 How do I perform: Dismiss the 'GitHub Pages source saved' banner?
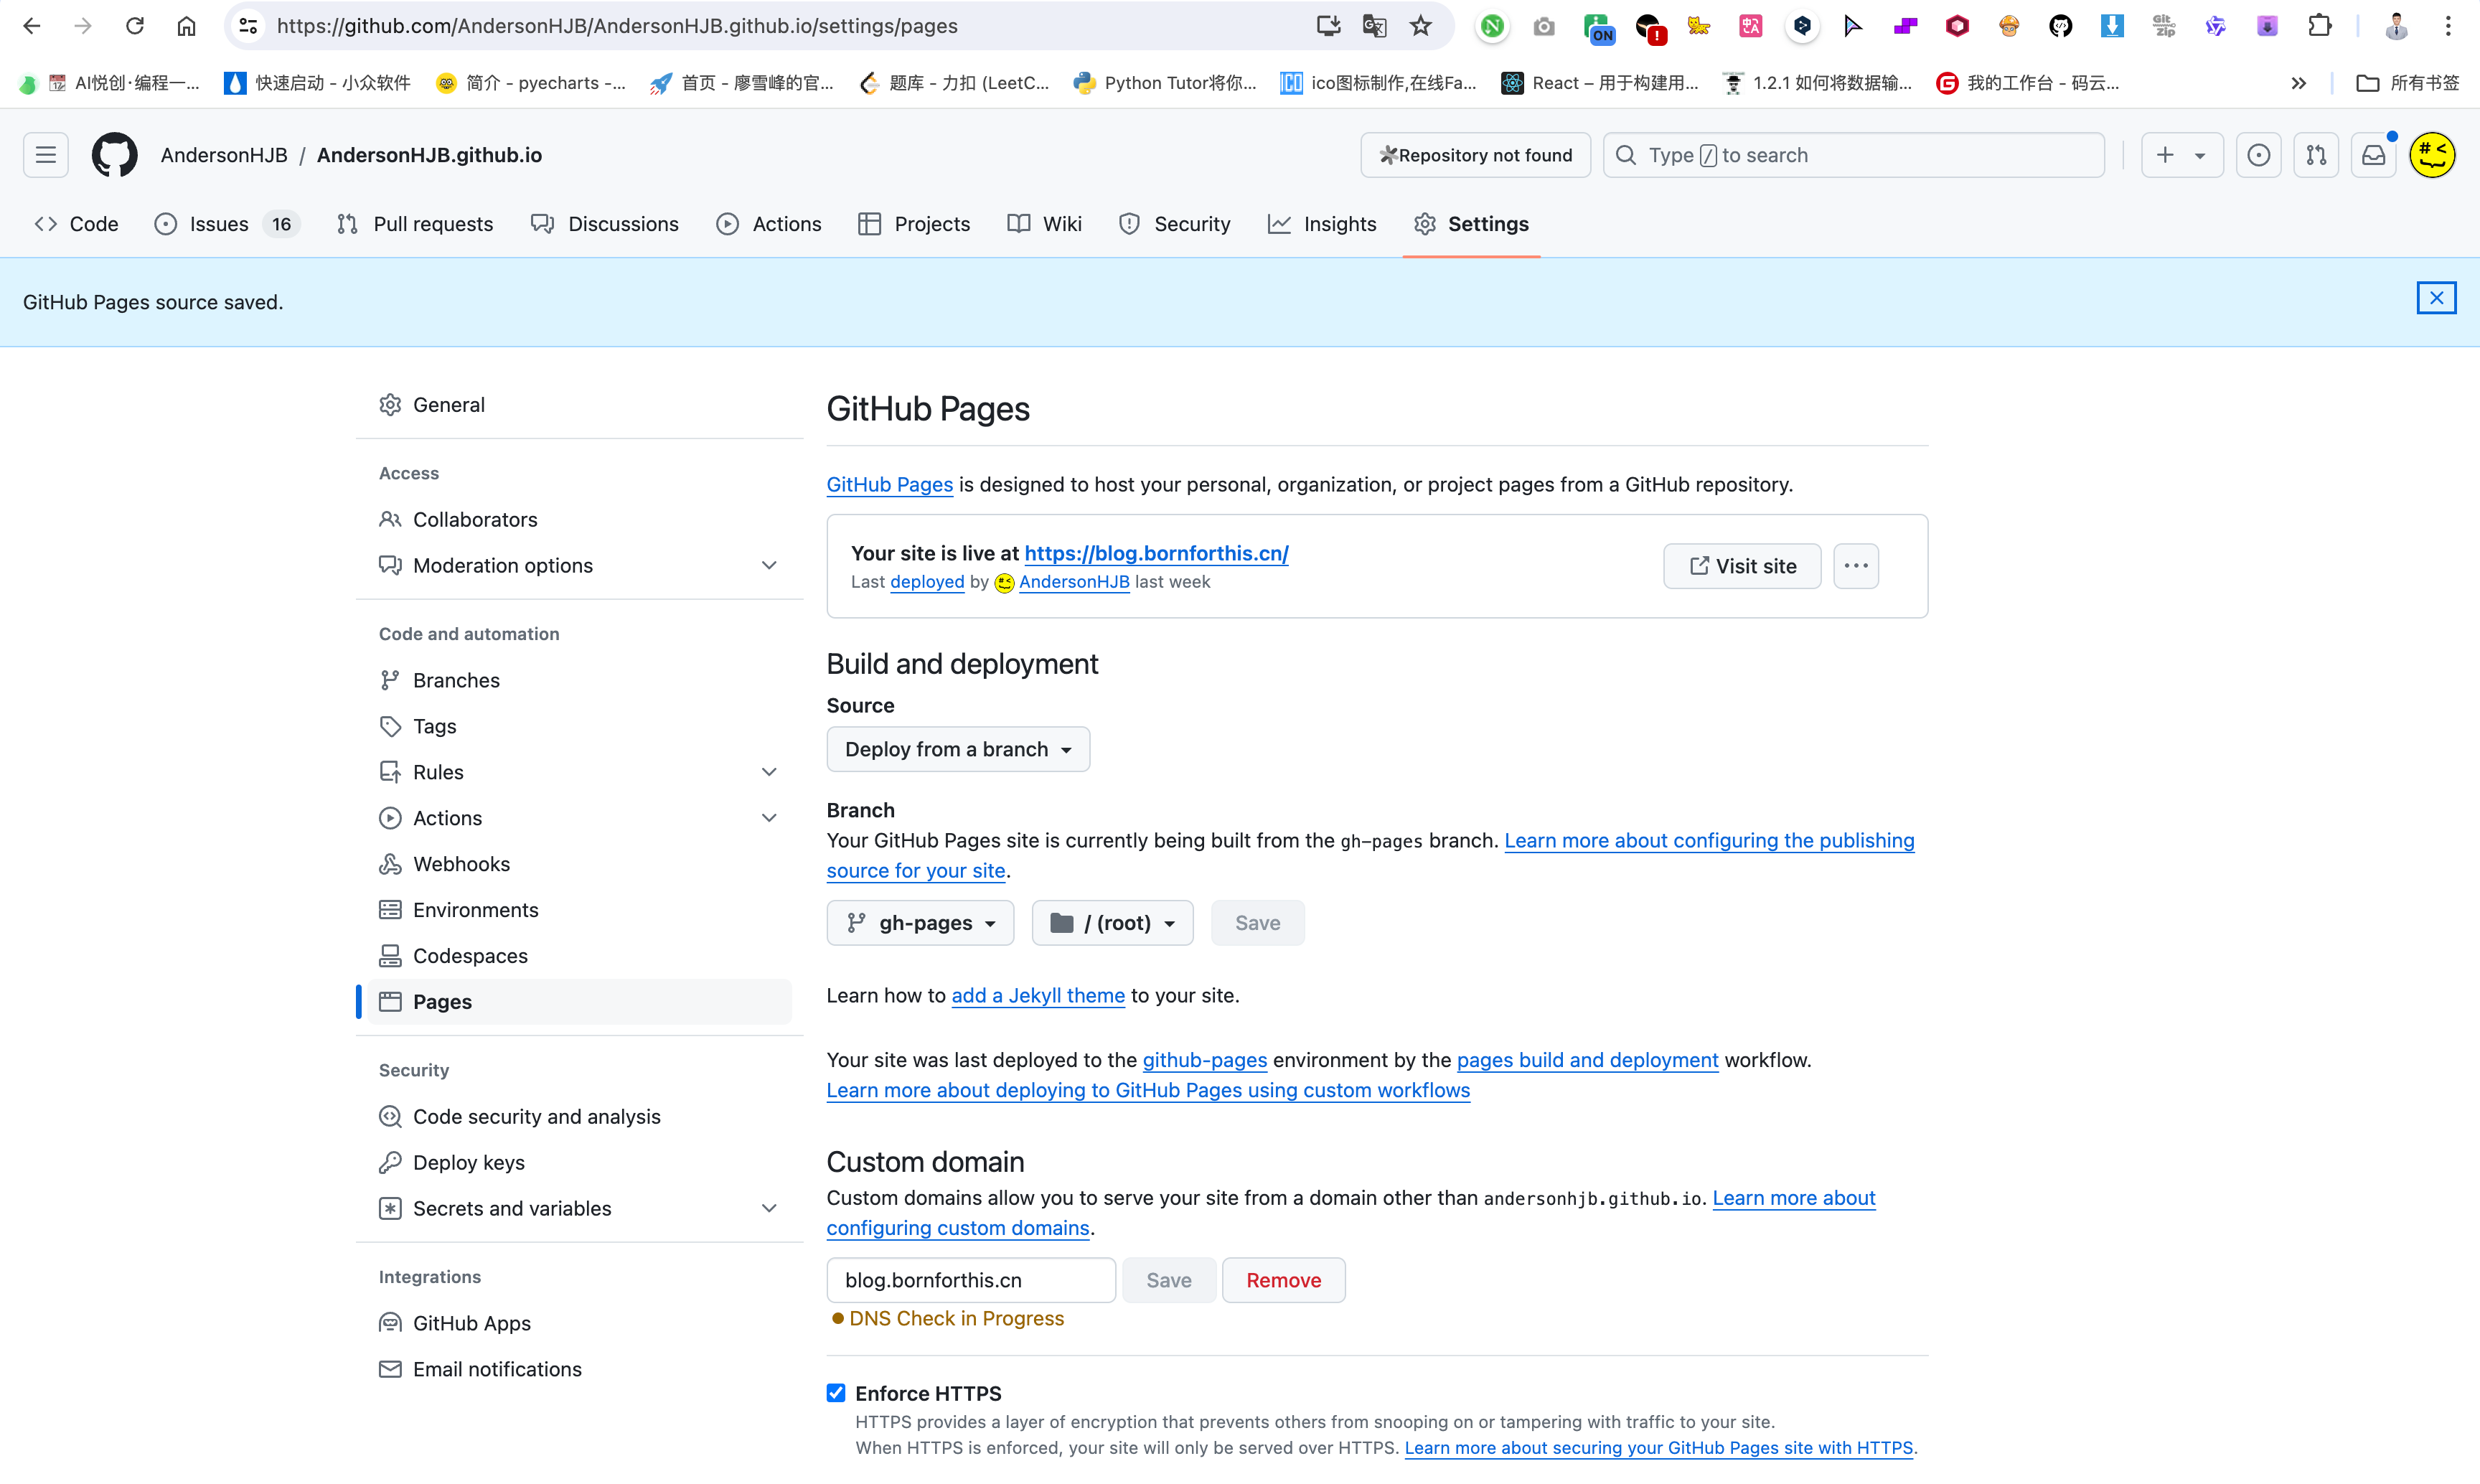[x=2436, y=298]
